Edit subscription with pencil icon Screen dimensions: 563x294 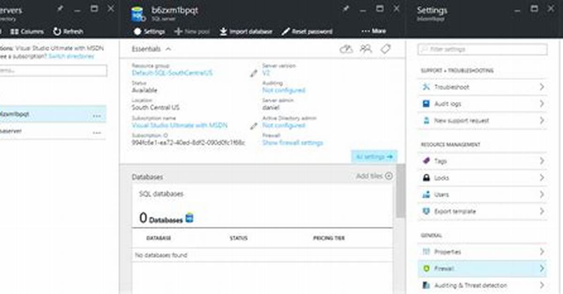tap(254, 126)
